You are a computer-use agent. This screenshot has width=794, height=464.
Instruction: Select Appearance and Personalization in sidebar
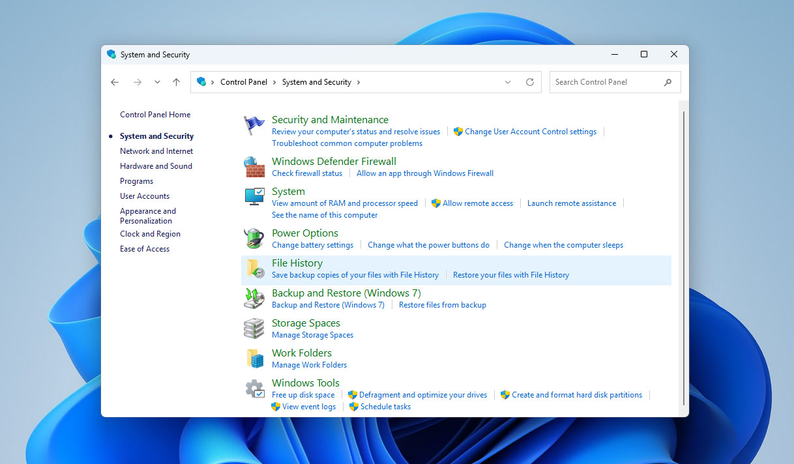point(148,215)
